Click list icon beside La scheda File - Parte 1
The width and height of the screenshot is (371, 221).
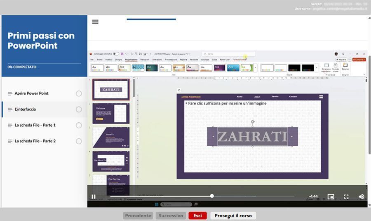click(10, 125)
